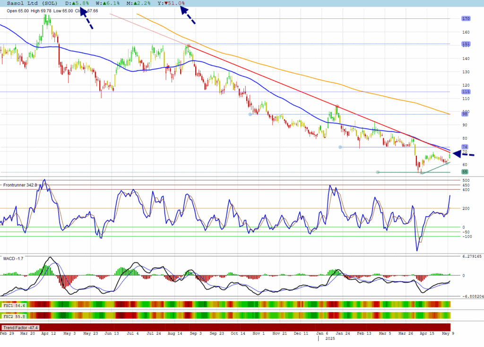
Task: Click the High 69.78 price value
Action: [41, 11]
